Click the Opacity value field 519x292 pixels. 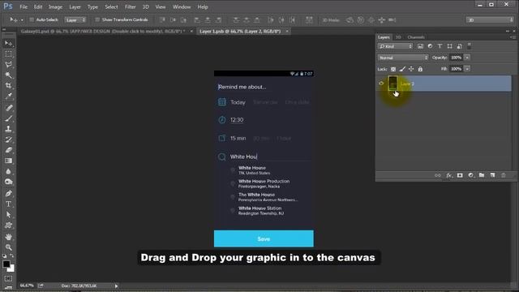[456, 58]
